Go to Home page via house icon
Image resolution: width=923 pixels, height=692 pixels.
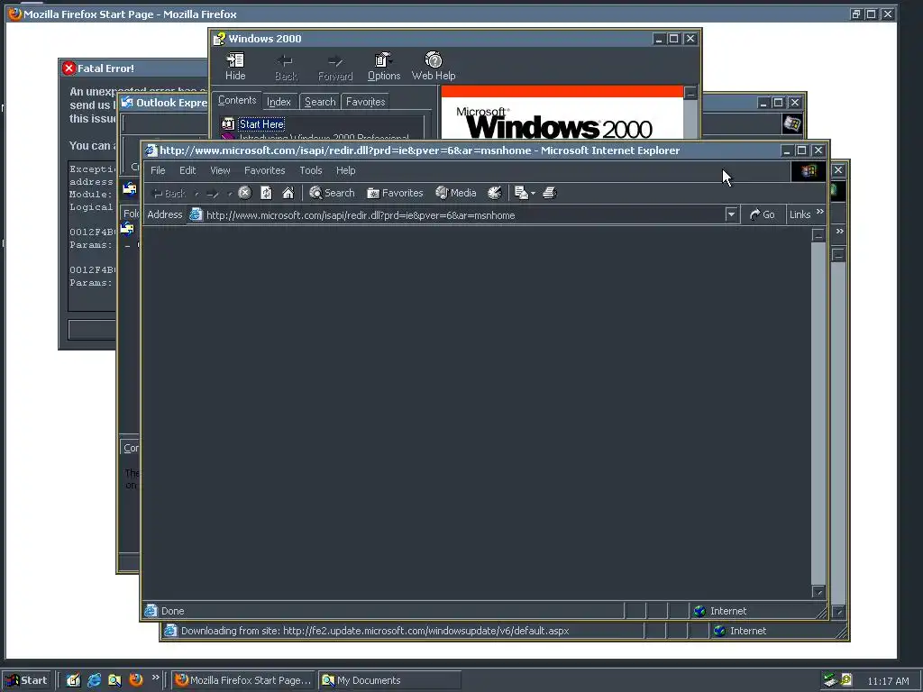[x=288, y=193]
